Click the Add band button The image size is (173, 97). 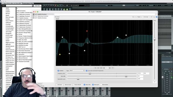click(60, 85)
